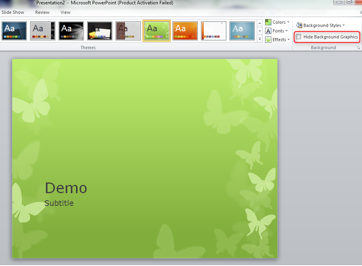
Task: Select the brown and gray theme
Action: click(128, 31)
